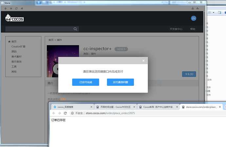Go to Store home via house icon
The height and width of the screenshot is (147, 226).
pos(22,9)
